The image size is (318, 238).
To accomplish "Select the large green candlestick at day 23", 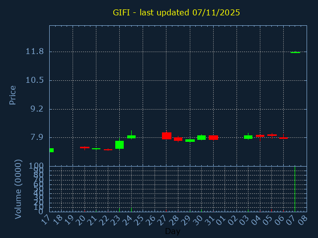I will [119, 144].
